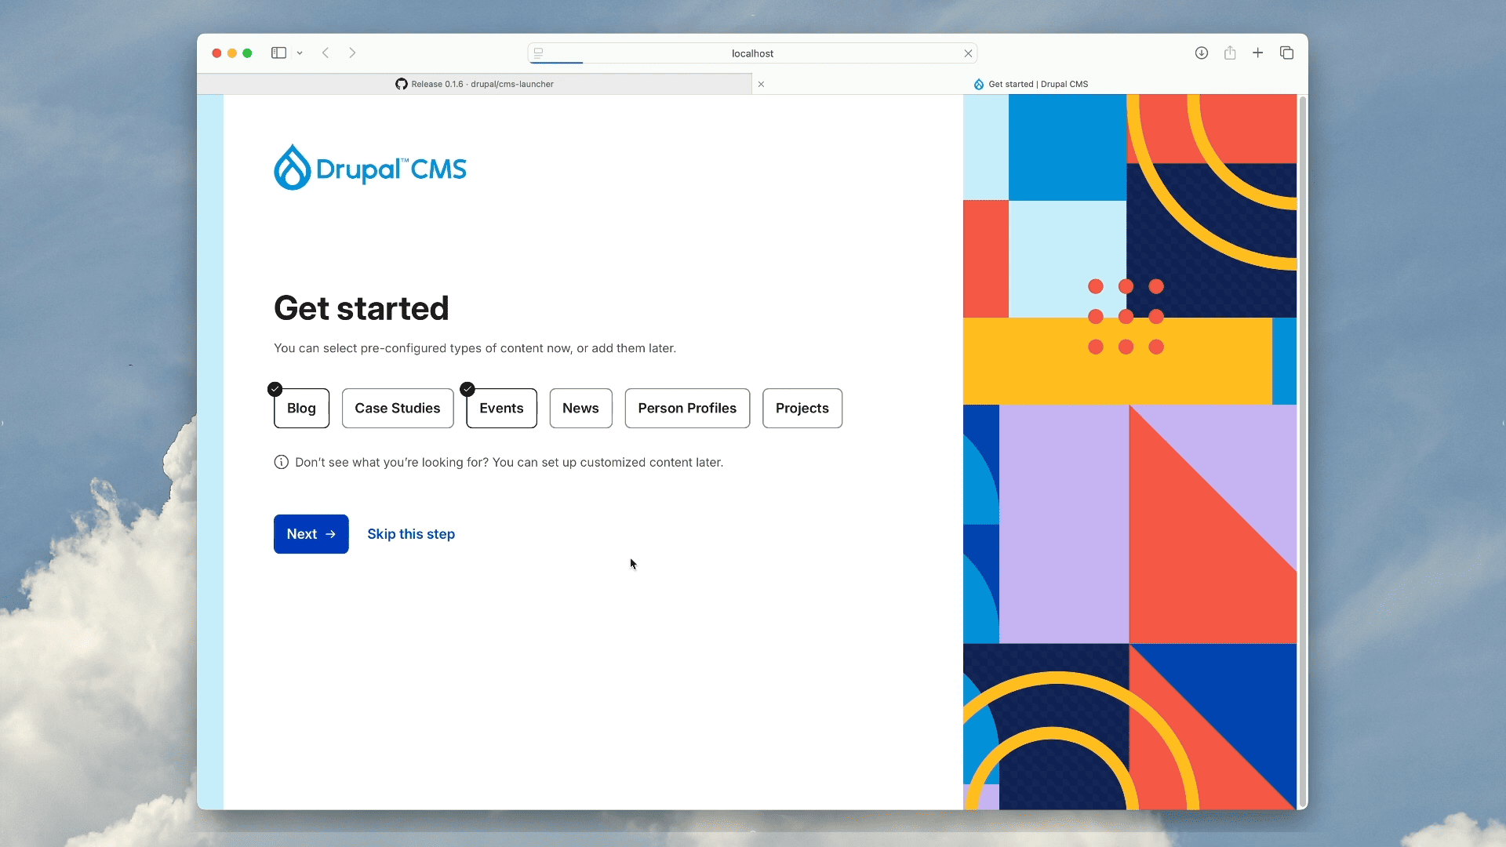Enable the News content type
The image size is (1506, 847).
(580, 408)
